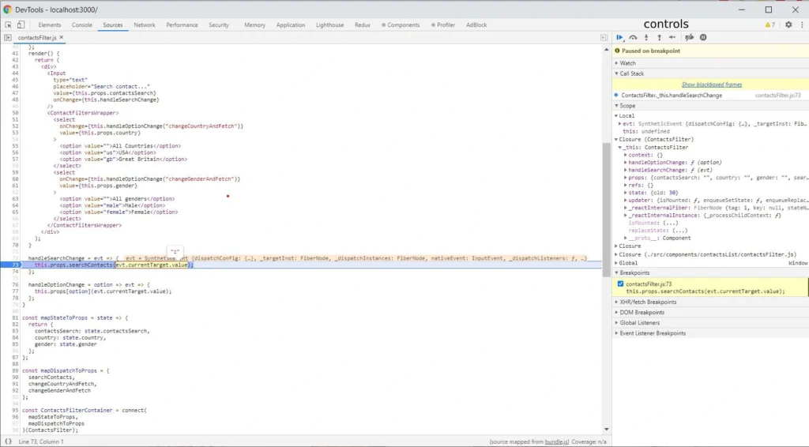Open the React Components tab

(401, 24)
